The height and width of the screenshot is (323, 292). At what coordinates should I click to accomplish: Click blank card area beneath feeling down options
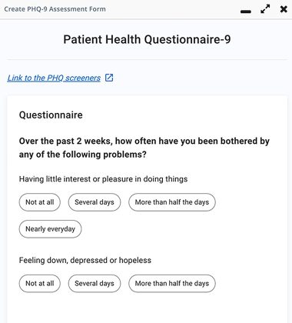pos(147,309)
